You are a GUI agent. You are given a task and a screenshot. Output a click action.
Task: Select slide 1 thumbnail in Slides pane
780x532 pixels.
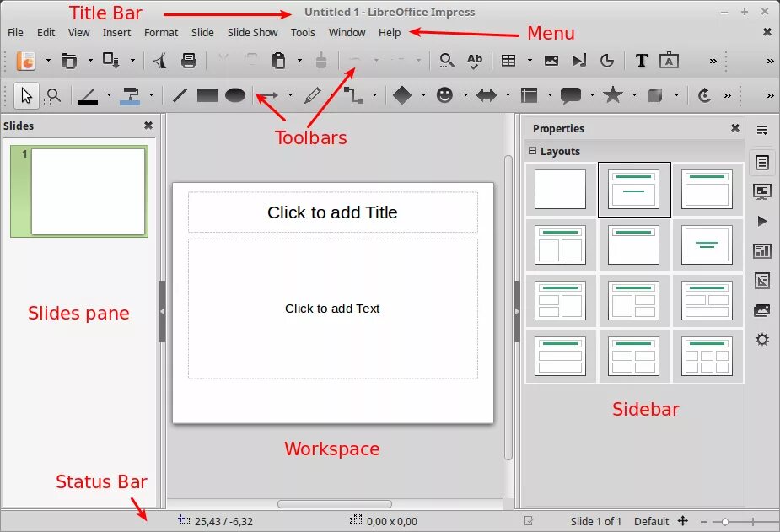79,191
